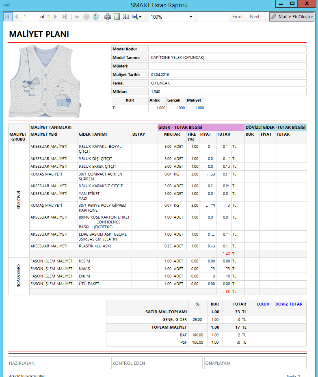Image resolution: width=318 pixels, height=377 pixels.
Task: Jump to the last page of report
Action: click(x=65, y=17)
